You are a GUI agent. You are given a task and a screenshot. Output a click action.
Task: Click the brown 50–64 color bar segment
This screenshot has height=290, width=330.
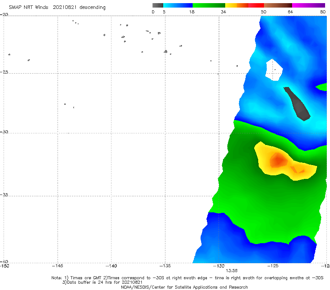tap(278, 5)
